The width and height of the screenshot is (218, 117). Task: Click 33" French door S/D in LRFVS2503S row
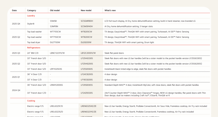click(x=37, y=69)
